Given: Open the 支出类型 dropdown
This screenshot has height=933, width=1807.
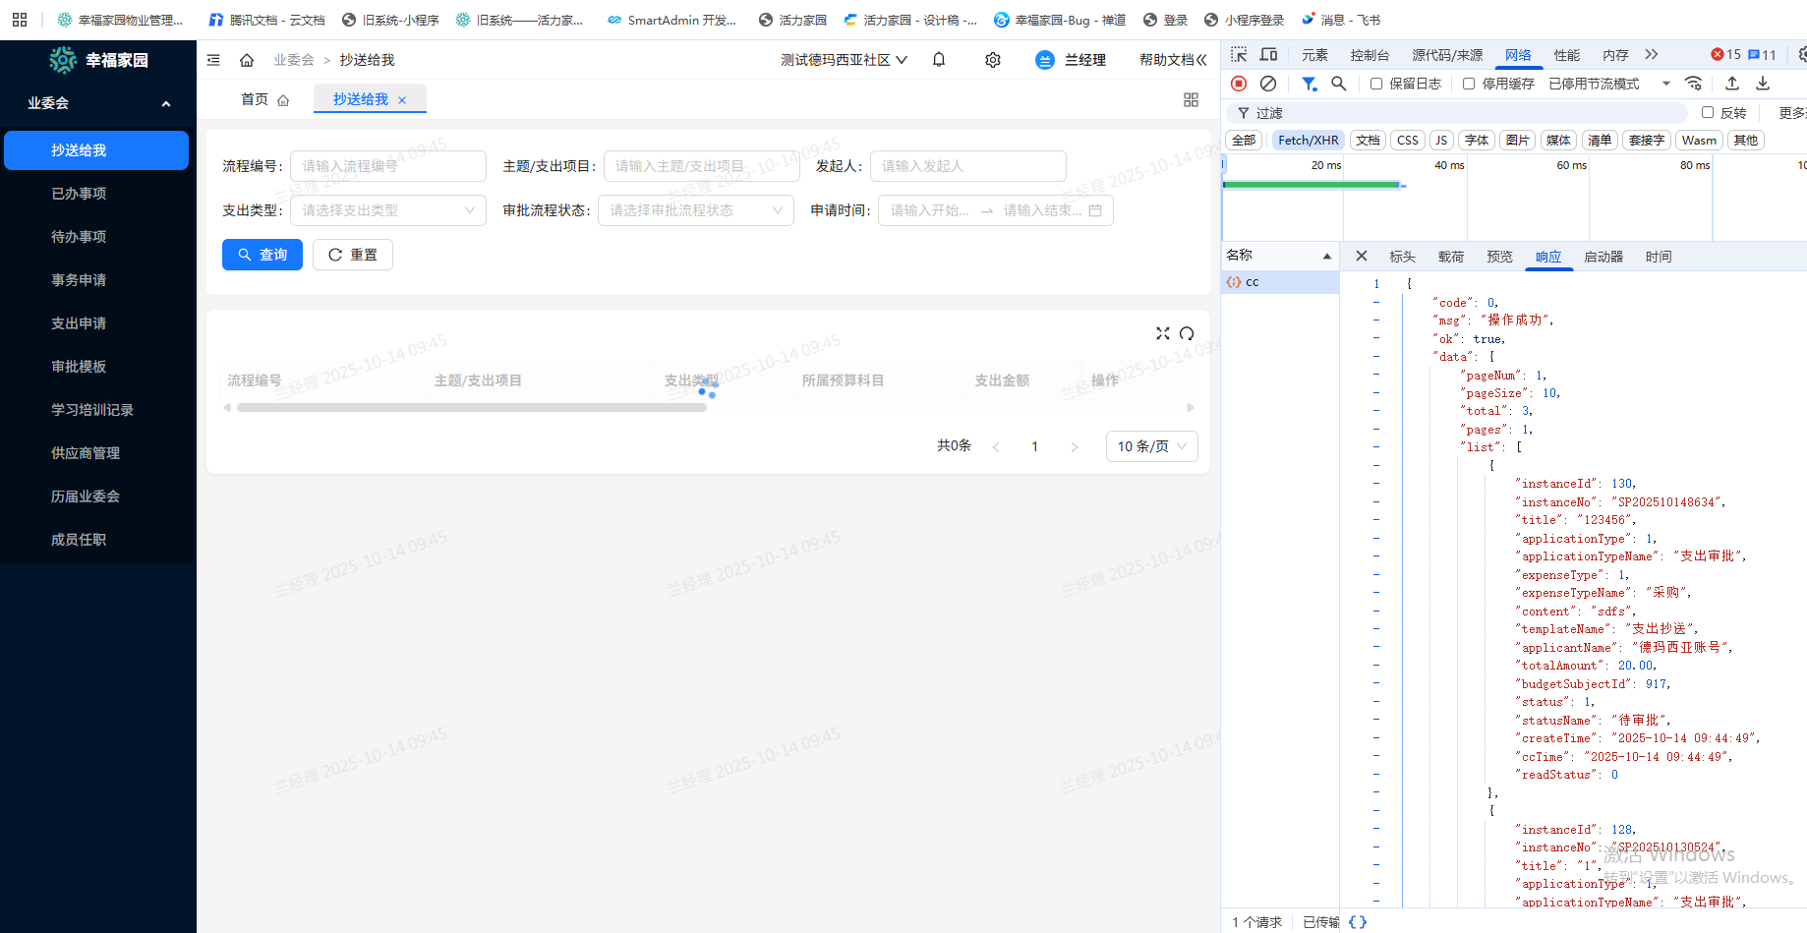Looking at the screenshot, I should click(387, 209).
